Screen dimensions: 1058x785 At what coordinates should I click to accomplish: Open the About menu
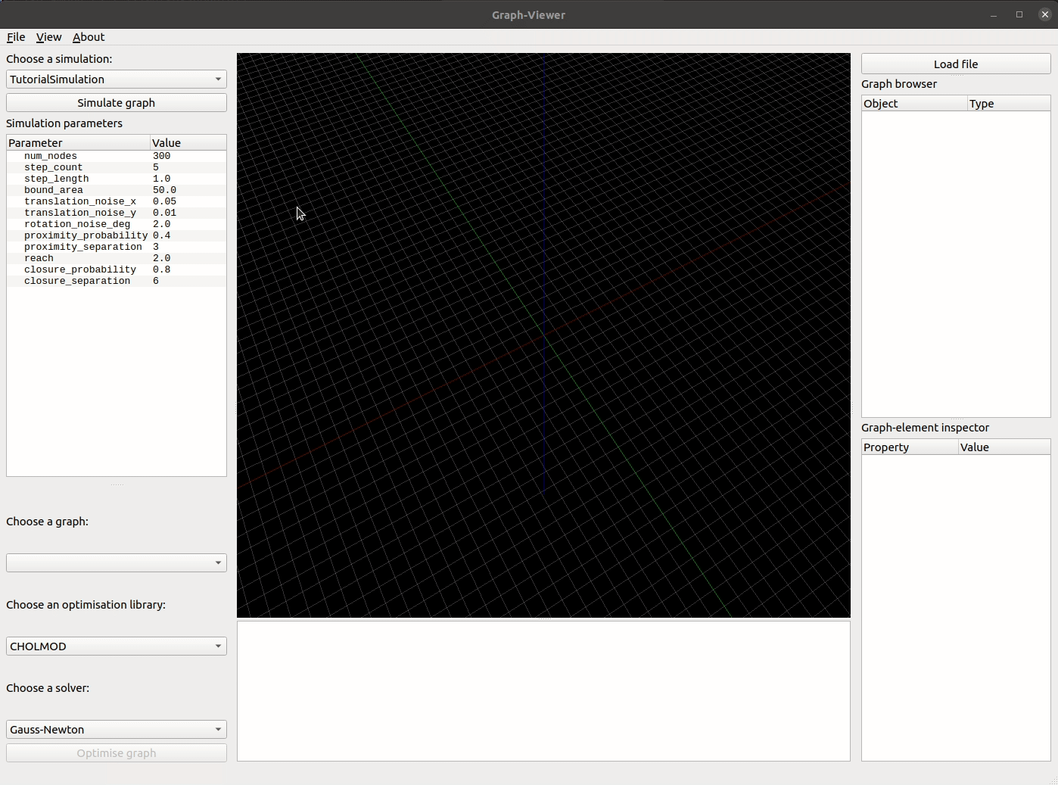click(x=89, y=37)
